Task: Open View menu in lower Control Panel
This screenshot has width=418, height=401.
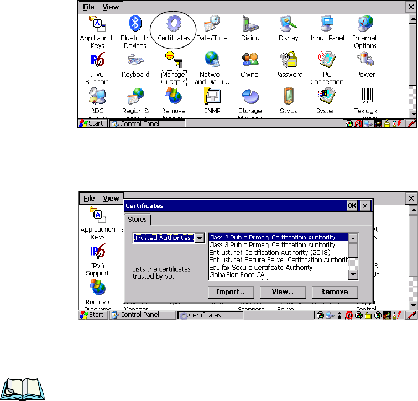Action: pyautogui.click(x=111, y=199)
